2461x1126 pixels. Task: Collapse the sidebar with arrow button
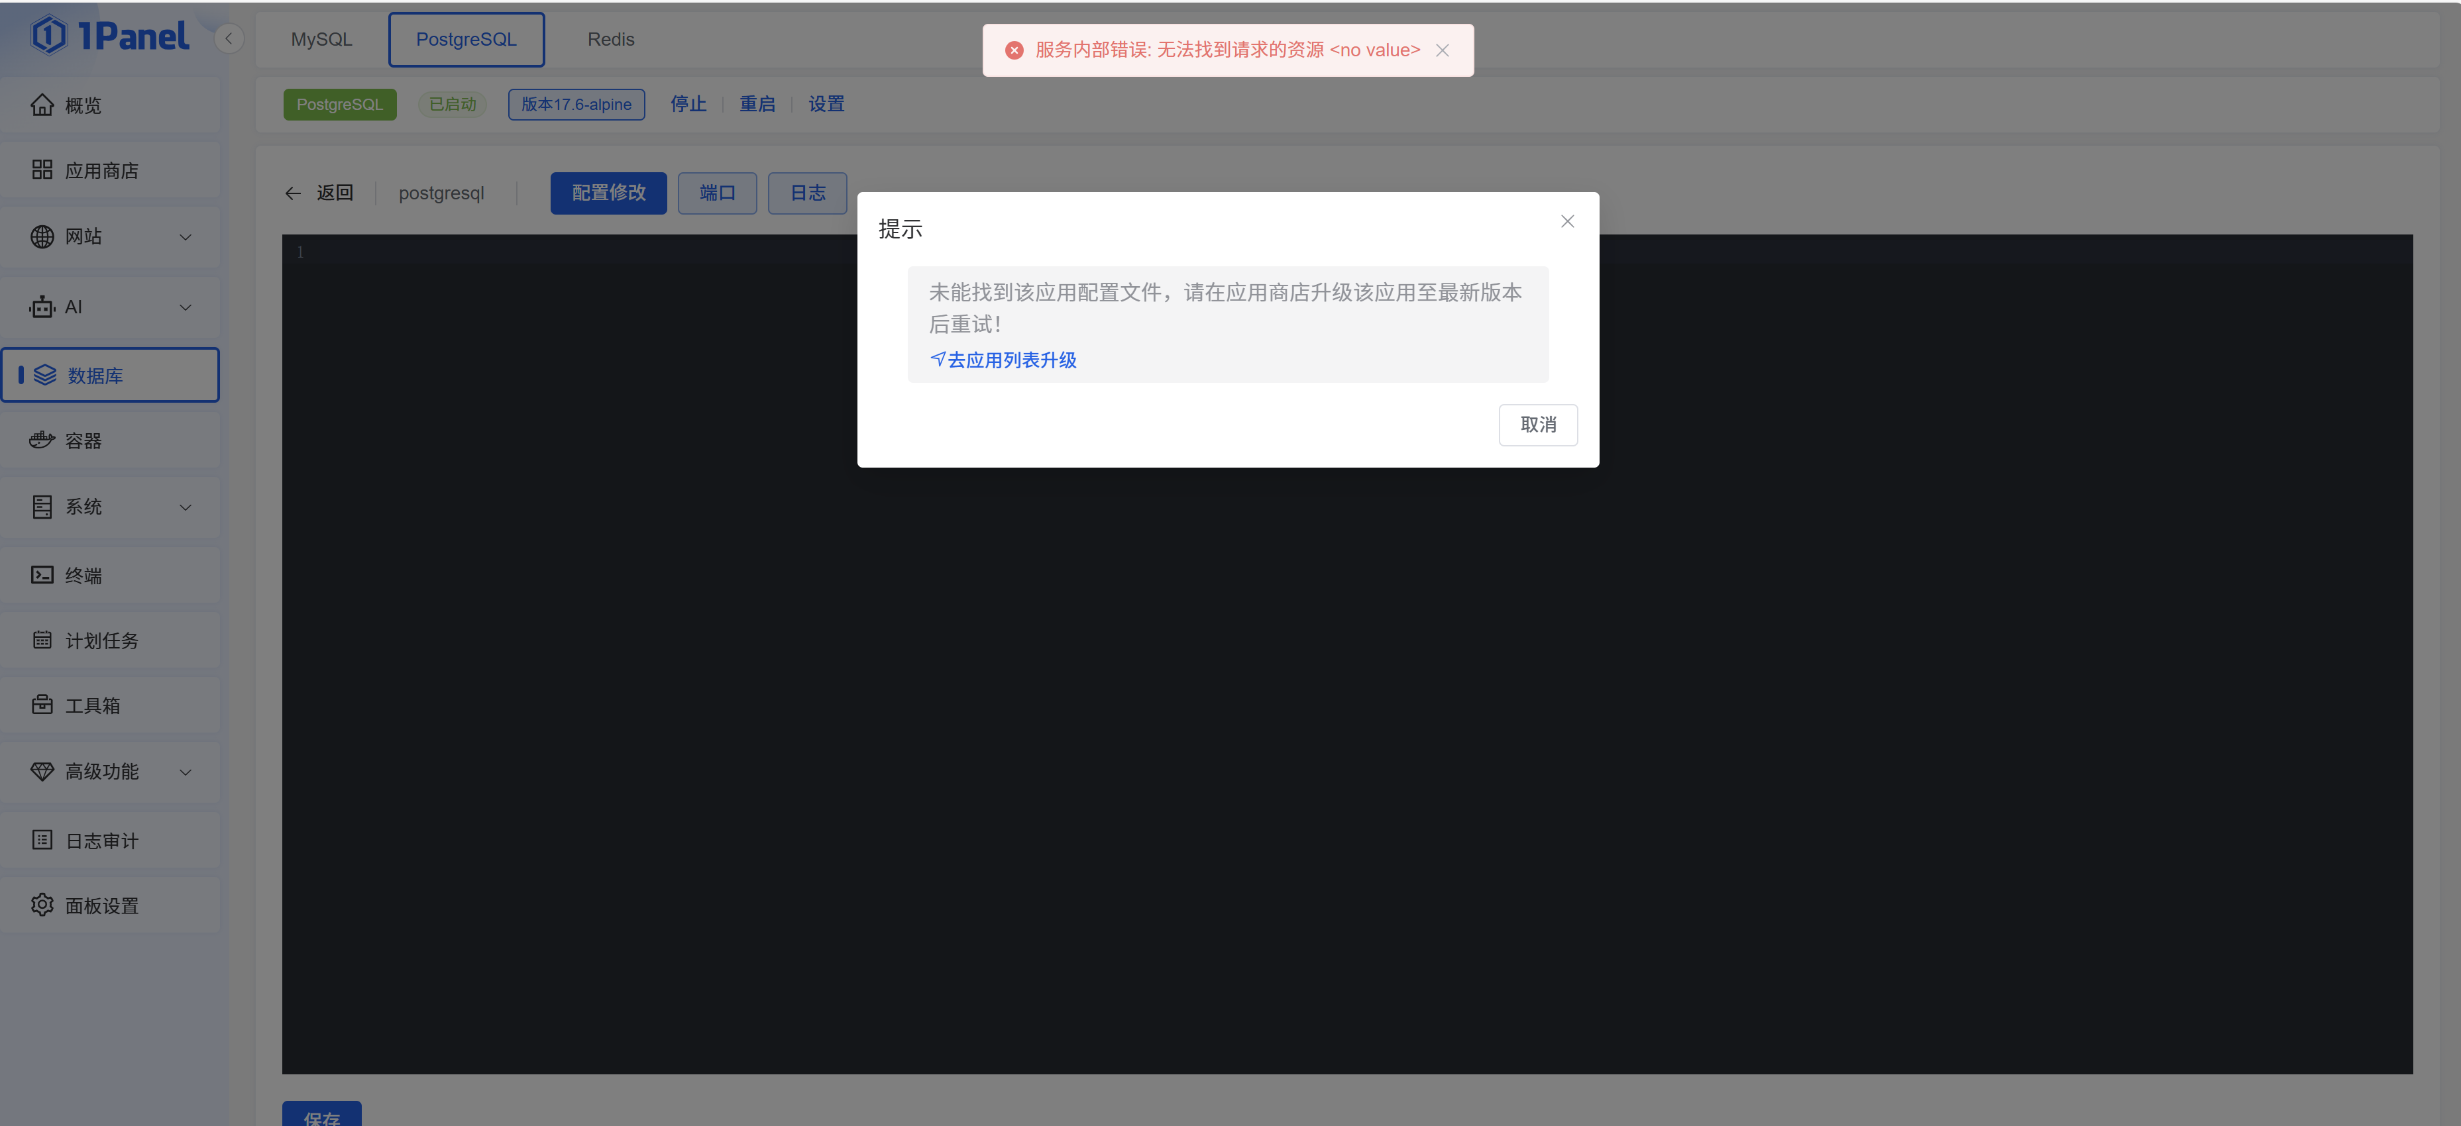229,39
